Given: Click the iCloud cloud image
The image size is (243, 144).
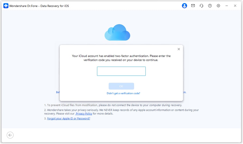Looking at the screenshot, I should 117,32.
